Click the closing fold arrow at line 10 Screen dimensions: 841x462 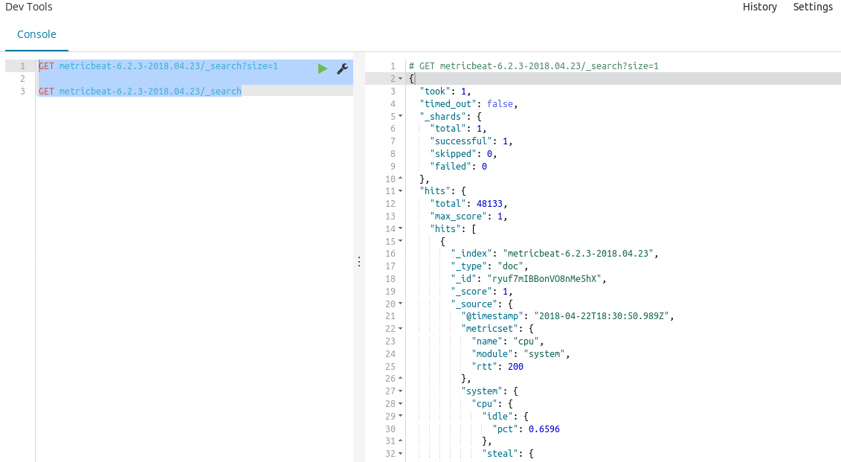pos(400,179)
